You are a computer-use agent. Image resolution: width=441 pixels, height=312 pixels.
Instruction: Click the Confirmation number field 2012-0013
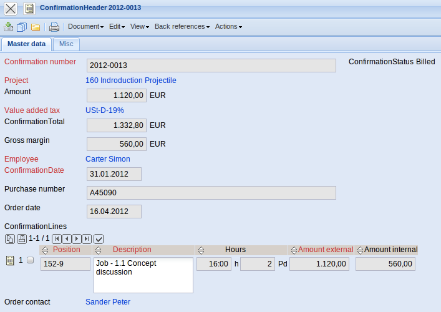[x=211, y=66]
